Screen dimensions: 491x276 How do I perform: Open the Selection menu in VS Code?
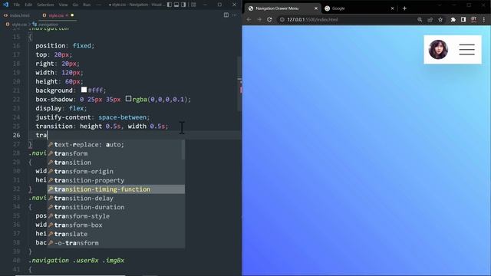coord(45,5)
